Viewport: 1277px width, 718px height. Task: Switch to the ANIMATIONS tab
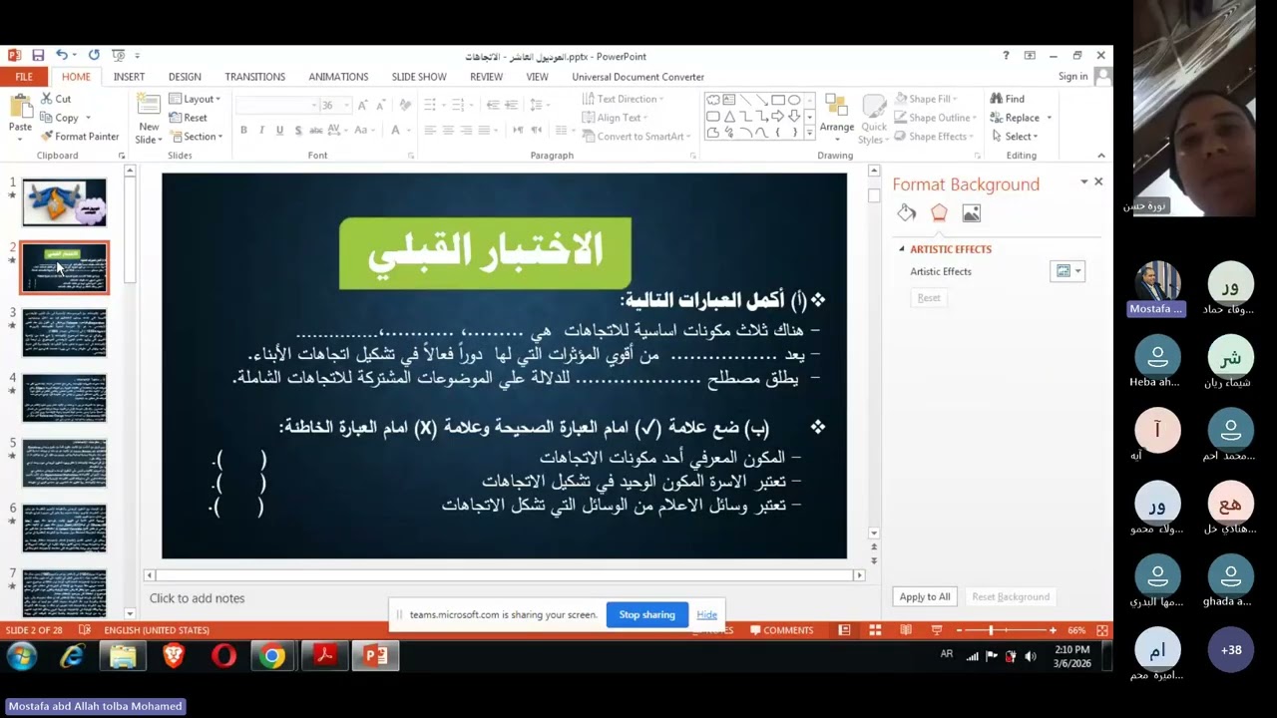338,77
